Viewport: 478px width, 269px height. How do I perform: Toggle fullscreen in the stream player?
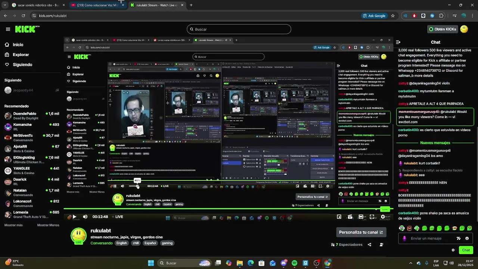tap(372, 217)
